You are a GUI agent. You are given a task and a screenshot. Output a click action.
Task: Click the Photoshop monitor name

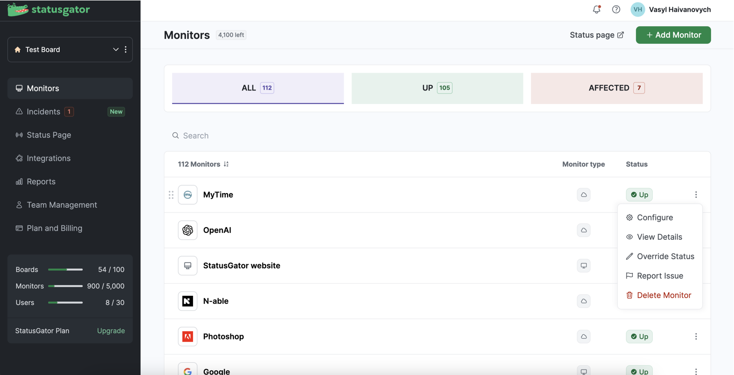pyautogui.click(x=224, y=337)
